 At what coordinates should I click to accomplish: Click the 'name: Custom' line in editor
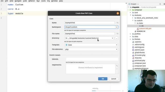click(15, 5)
